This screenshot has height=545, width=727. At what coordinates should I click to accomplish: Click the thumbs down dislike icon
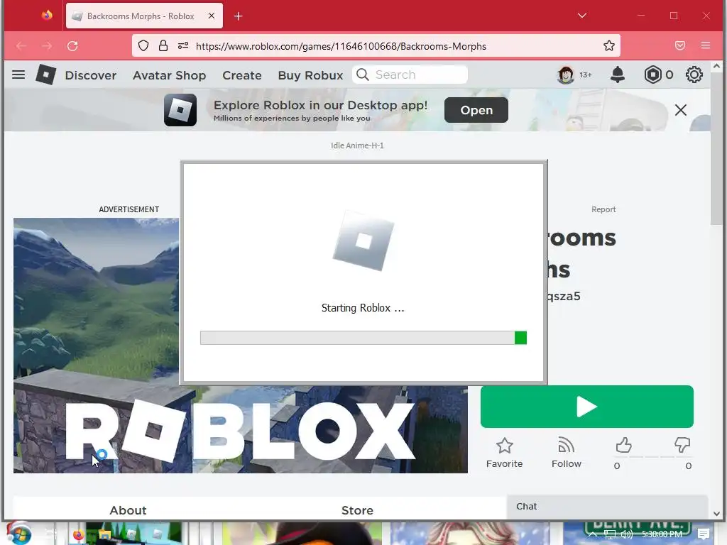coord(682,446)
